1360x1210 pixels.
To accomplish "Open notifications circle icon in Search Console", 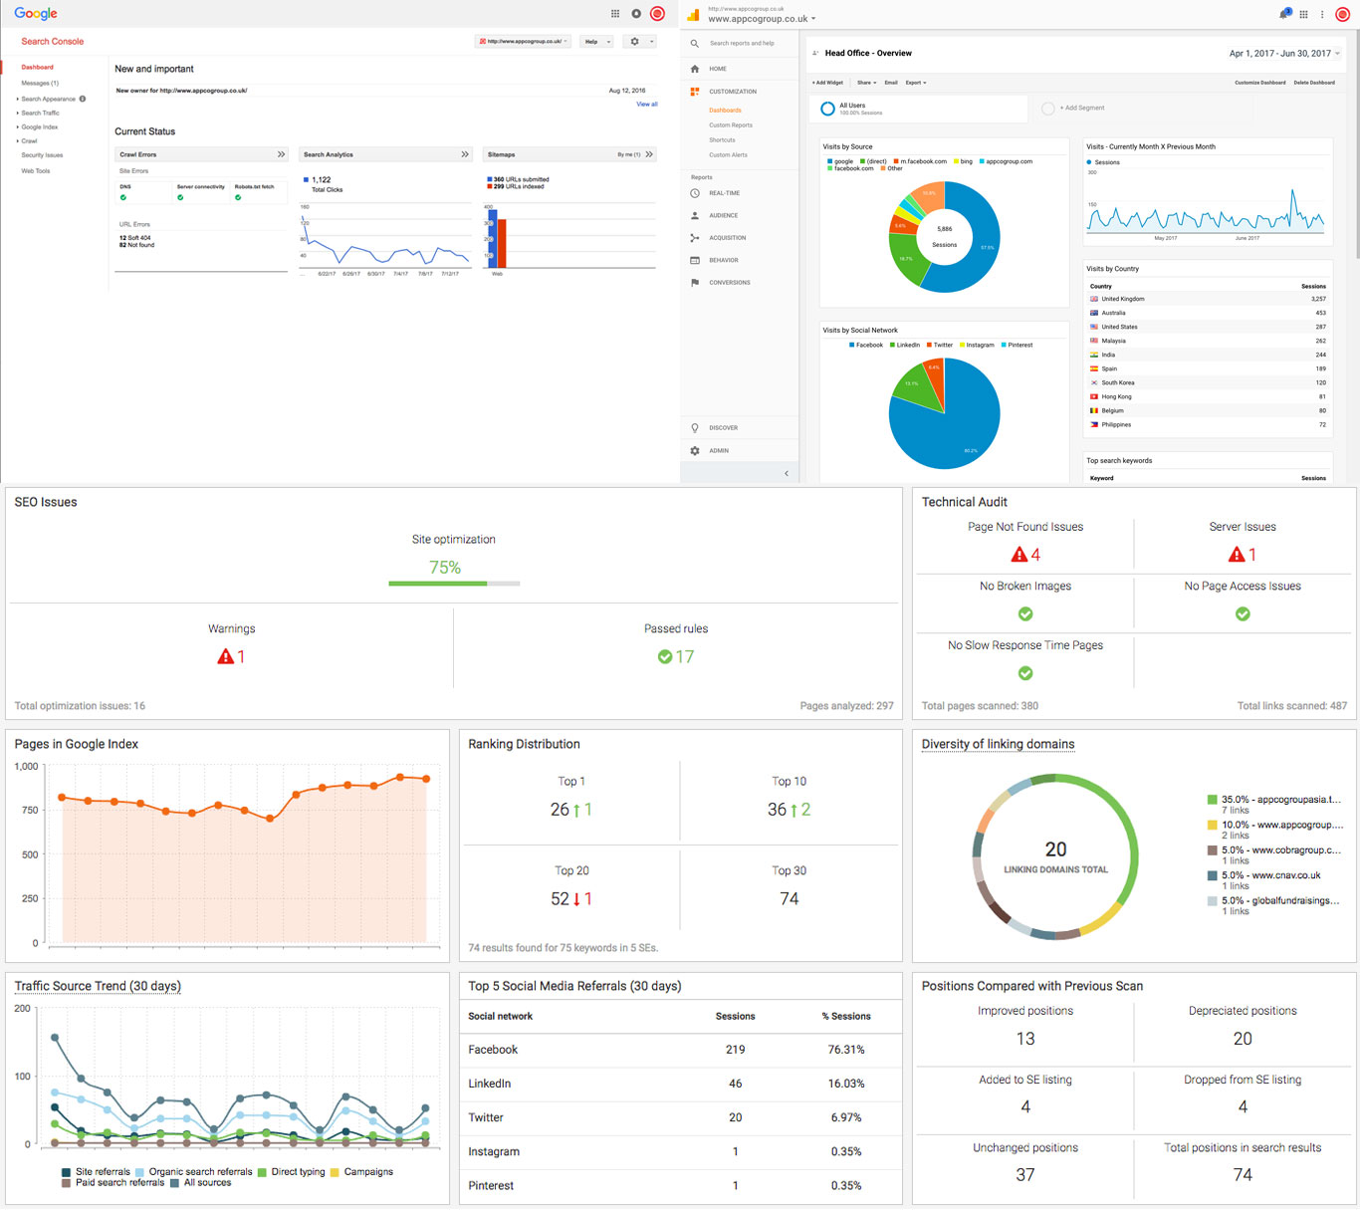I will click(x=636, y=14).
